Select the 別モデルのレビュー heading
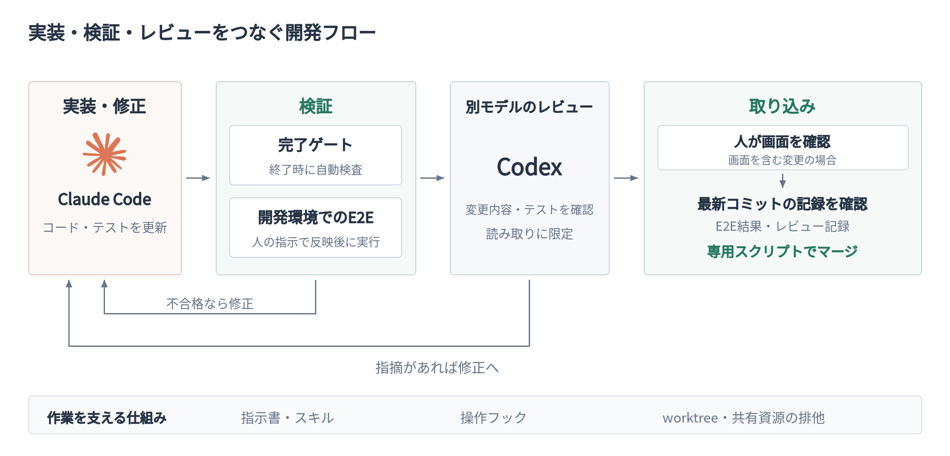The height and width of the screenshot is (456, 950). point(529,107)
